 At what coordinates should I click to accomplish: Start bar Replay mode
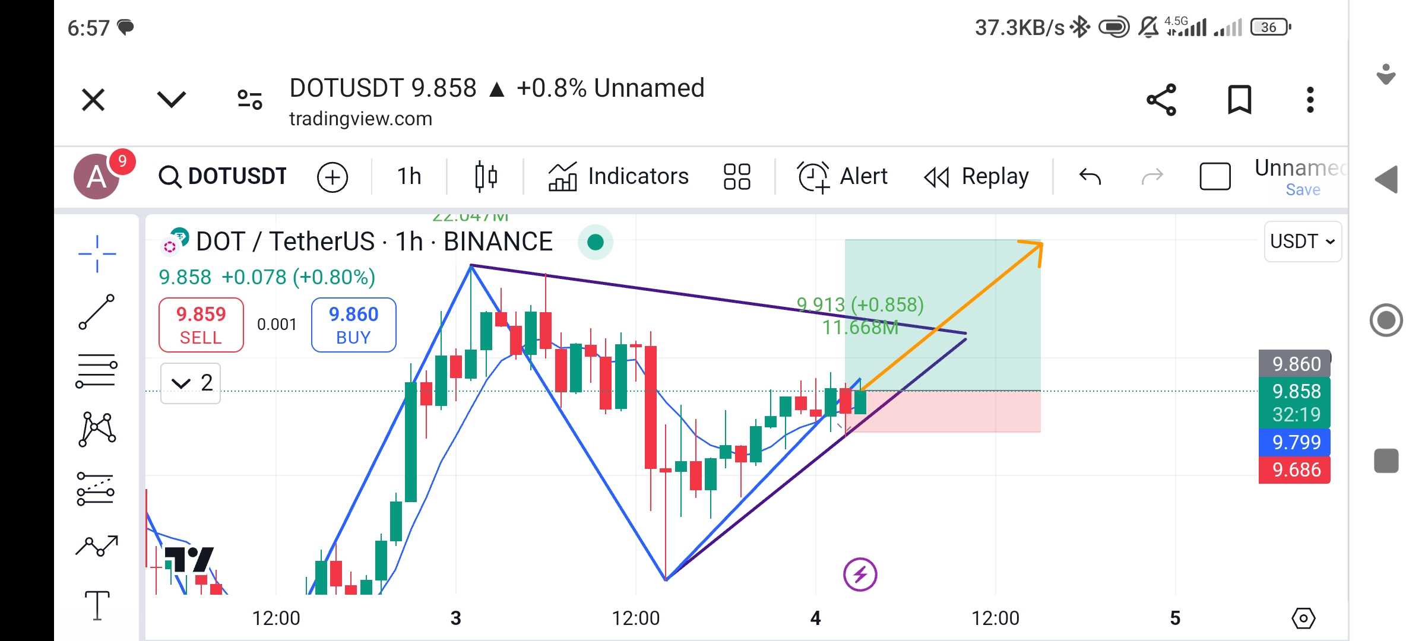coord(977,176)
